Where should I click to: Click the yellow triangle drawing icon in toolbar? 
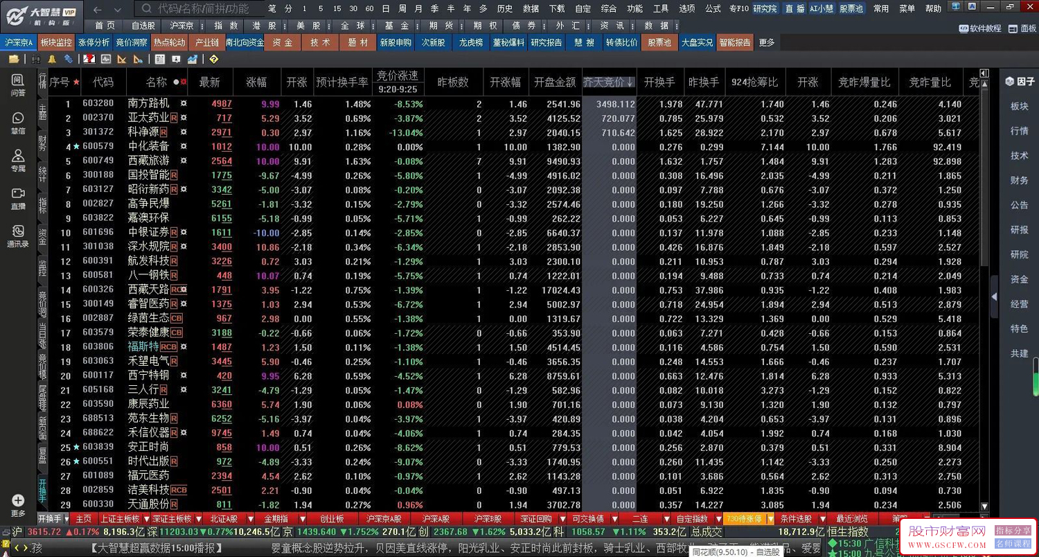coord(122,60)
